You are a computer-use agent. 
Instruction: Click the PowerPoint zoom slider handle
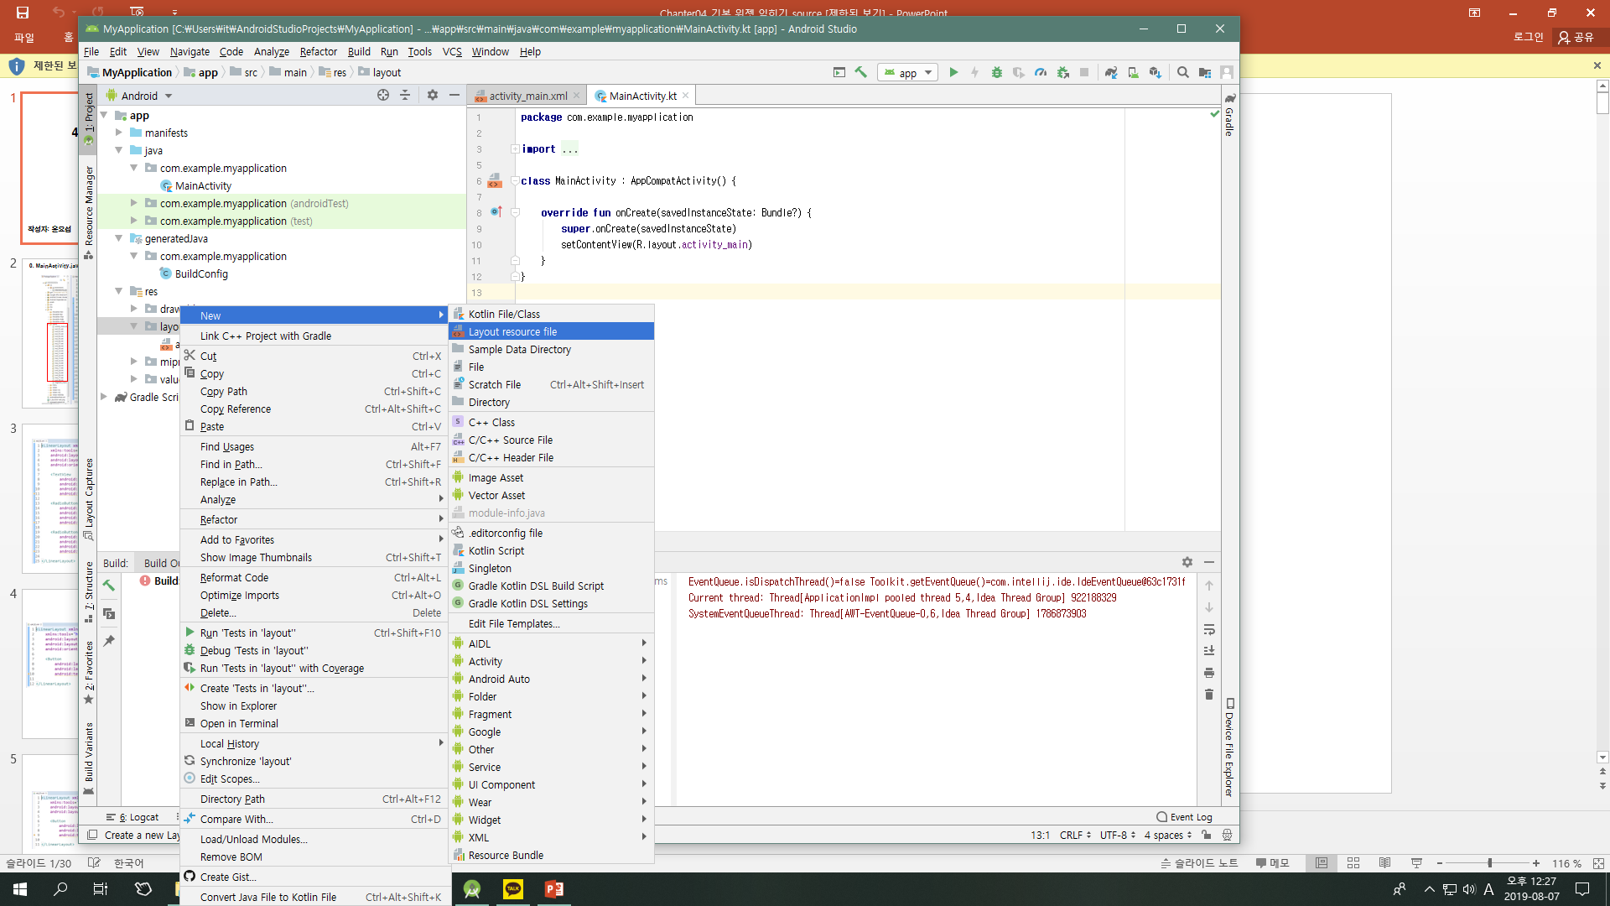pos(1489,863)
